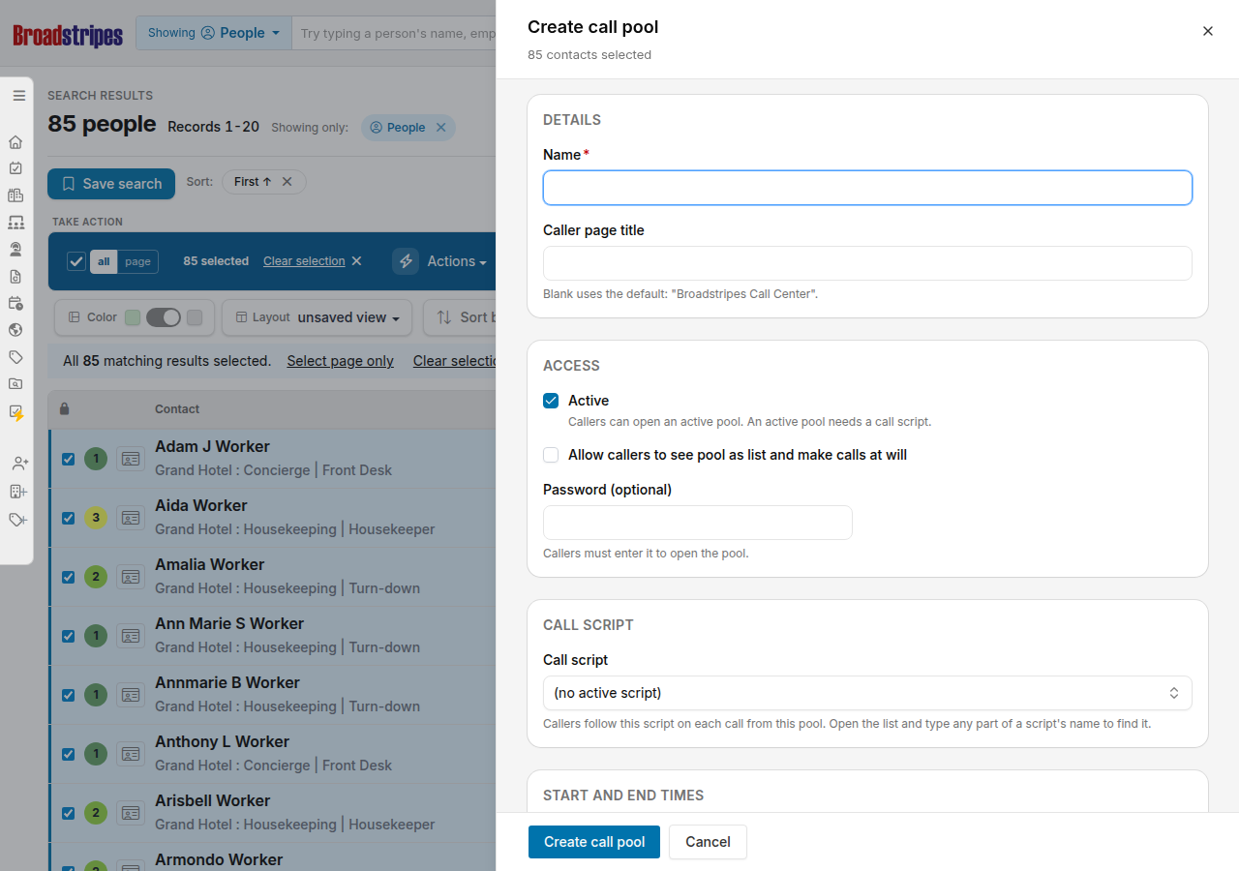Toggle the Color switch
This screenshot has height=871, width=1239.
point(164,317)
